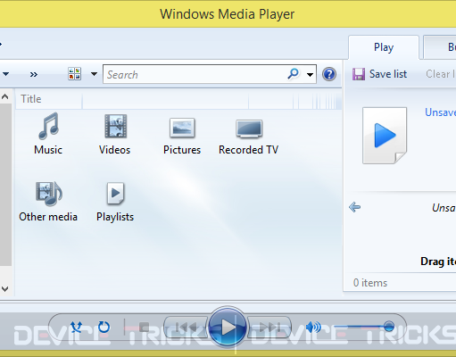Stop playback

click(145, 328)
